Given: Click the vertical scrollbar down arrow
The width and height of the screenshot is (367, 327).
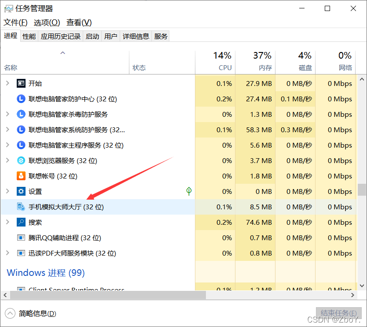Looking at the screenshot, I should pos(362,286).
